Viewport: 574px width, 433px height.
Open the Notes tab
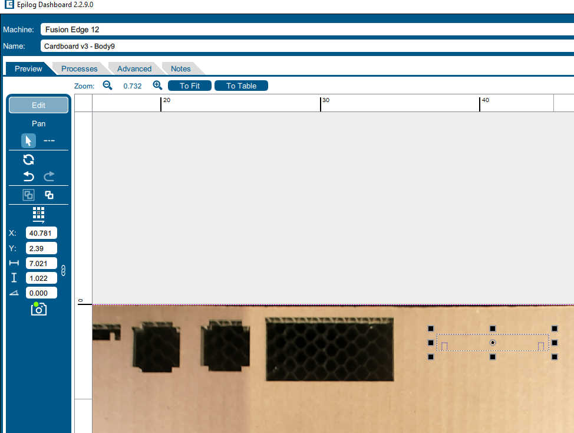click(180, 69)
